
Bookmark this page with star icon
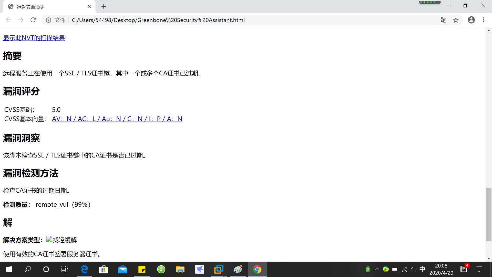pos(456,20)
